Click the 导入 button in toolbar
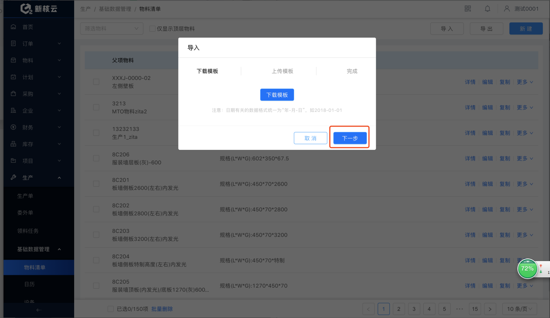 pyautogui.click(x=447, y=29)
